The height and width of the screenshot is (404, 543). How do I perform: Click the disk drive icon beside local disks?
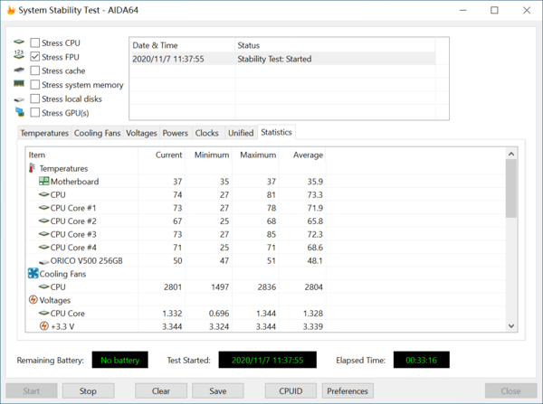[x=19, y=99]
